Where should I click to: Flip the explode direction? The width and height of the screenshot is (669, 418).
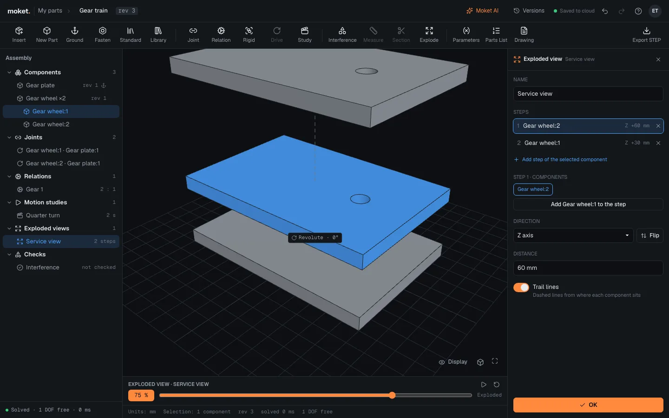(650, 235)
